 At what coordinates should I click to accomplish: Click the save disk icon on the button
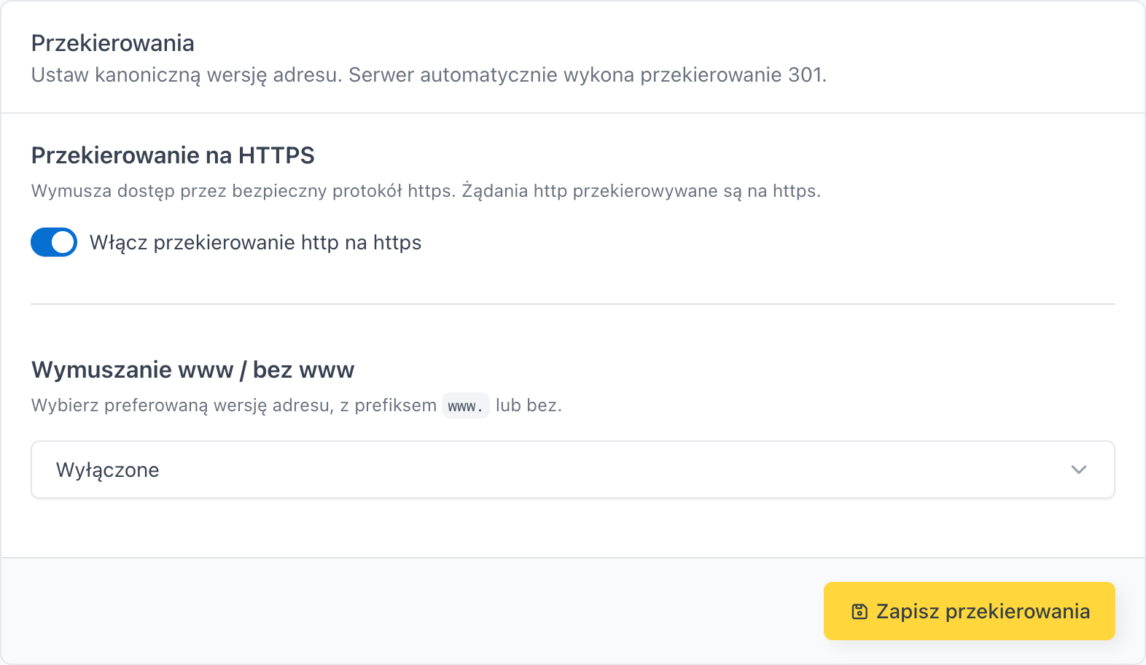860,612
